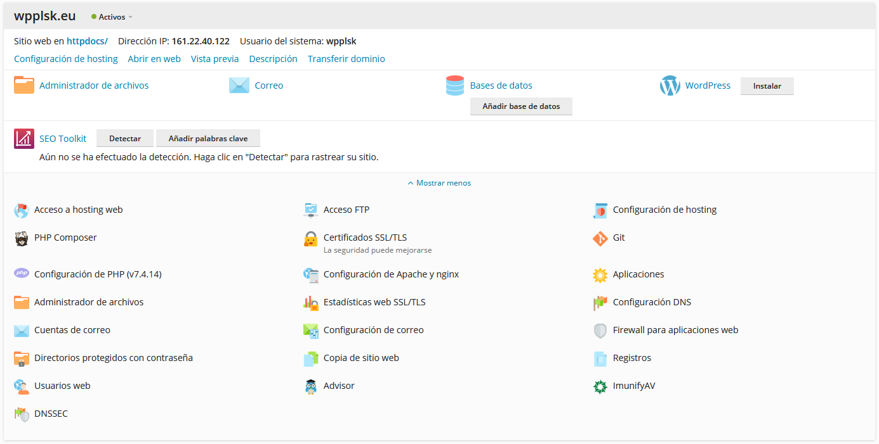Click the Aplicaciones gear icon

tap(600, 275)
